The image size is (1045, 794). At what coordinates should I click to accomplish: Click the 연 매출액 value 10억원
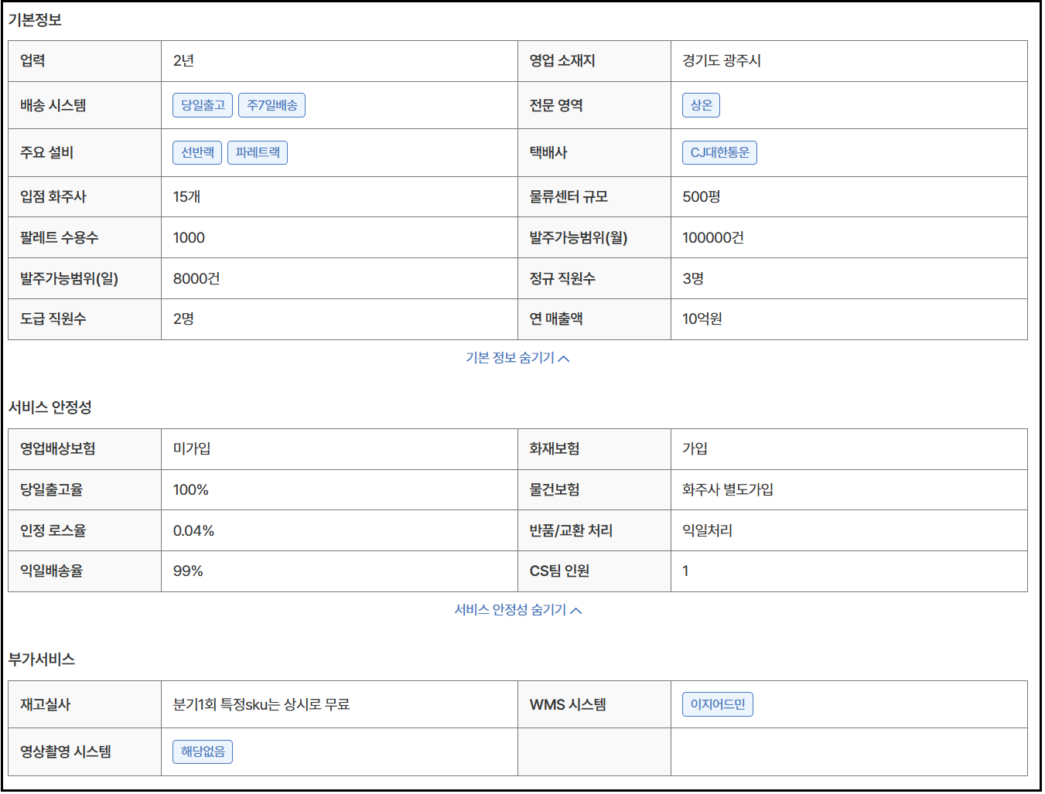click(702, 319)
